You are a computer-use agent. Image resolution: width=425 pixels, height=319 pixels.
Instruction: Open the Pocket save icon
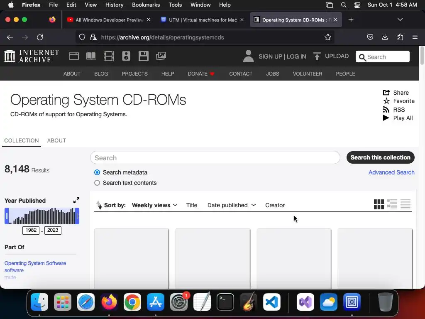click(x=370, y=37)
